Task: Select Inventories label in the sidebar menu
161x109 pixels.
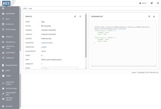Action: [x=11, y=53]
